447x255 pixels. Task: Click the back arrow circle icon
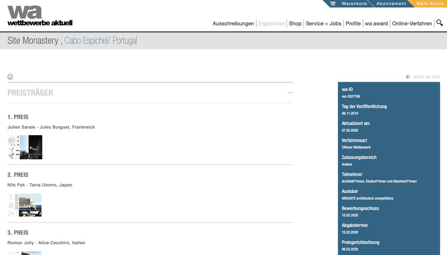(408, 77)
